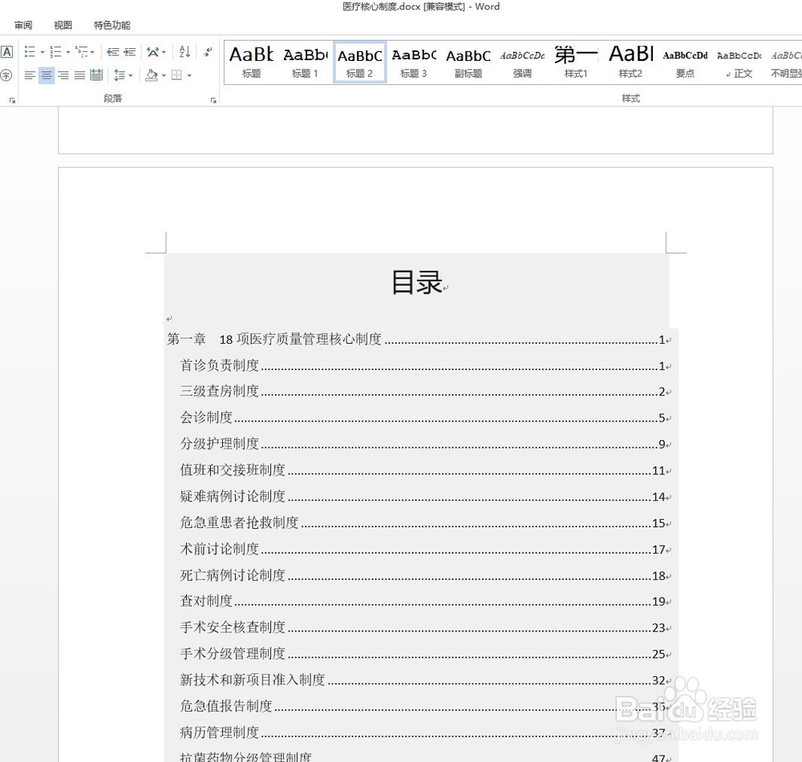Image resolution: width=802 pixels, height=762 pixels.
Task: Click the character border A icon
Action: [x=6, y=51]
